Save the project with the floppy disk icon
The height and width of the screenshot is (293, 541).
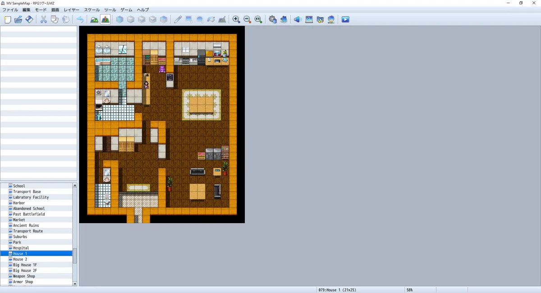tap(29, 19)
